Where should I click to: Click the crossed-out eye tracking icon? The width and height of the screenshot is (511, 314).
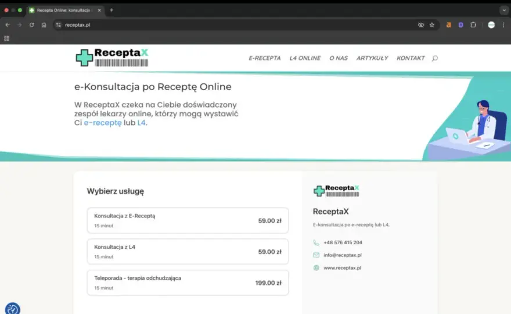click(x=421, y=25)
